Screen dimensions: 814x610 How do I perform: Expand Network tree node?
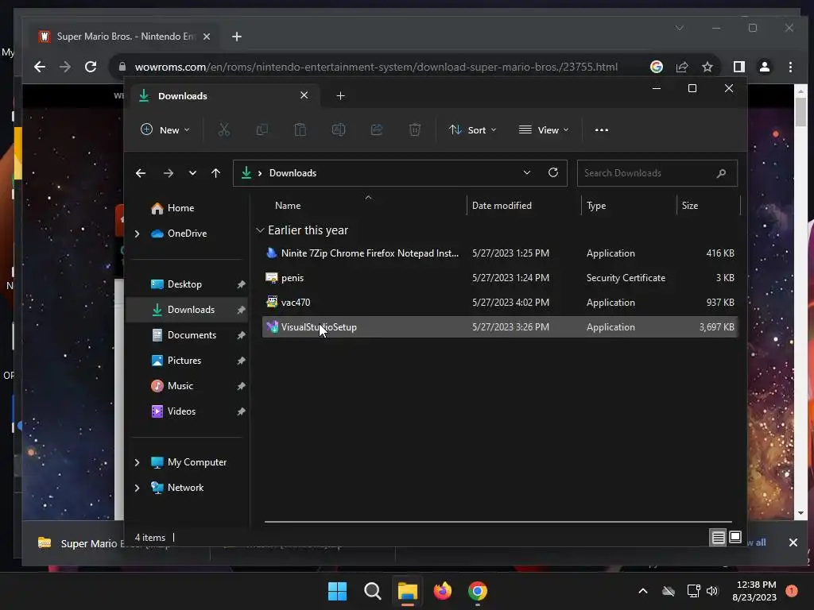pos(137,488)
